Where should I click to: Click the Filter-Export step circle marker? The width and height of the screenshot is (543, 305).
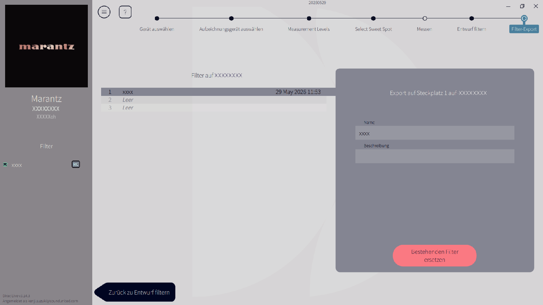pyautogui.click(x=524, y=18)
